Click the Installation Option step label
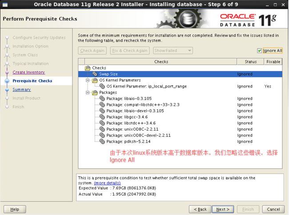 [x=30, y=46]
